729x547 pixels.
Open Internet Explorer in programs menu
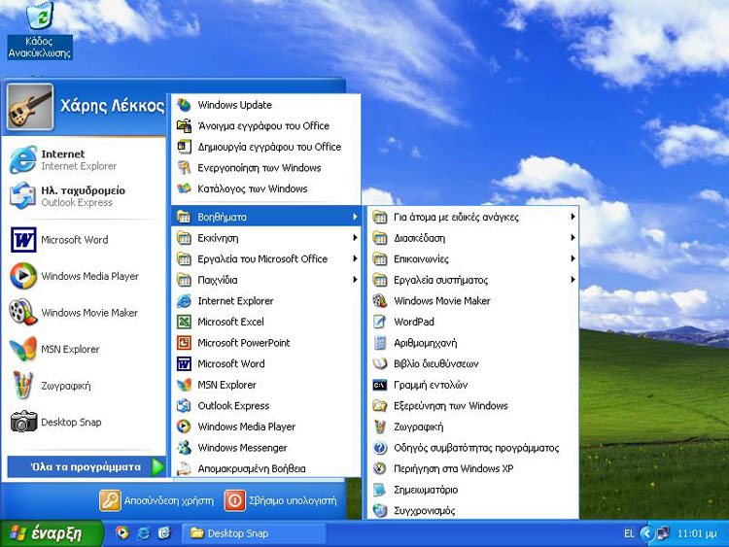tap(266, 300)
